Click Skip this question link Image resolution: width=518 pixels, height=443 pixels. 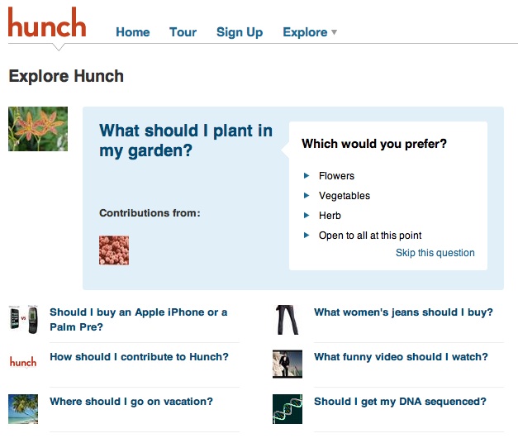(435, 253)
